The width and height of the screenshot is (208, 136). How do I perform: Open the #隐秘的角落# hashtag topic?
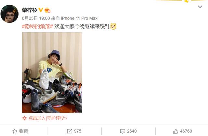pos(38,27)
